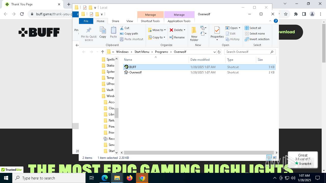Open Firefox from taskbar
The image size is (326, 183).
(130, 178)
